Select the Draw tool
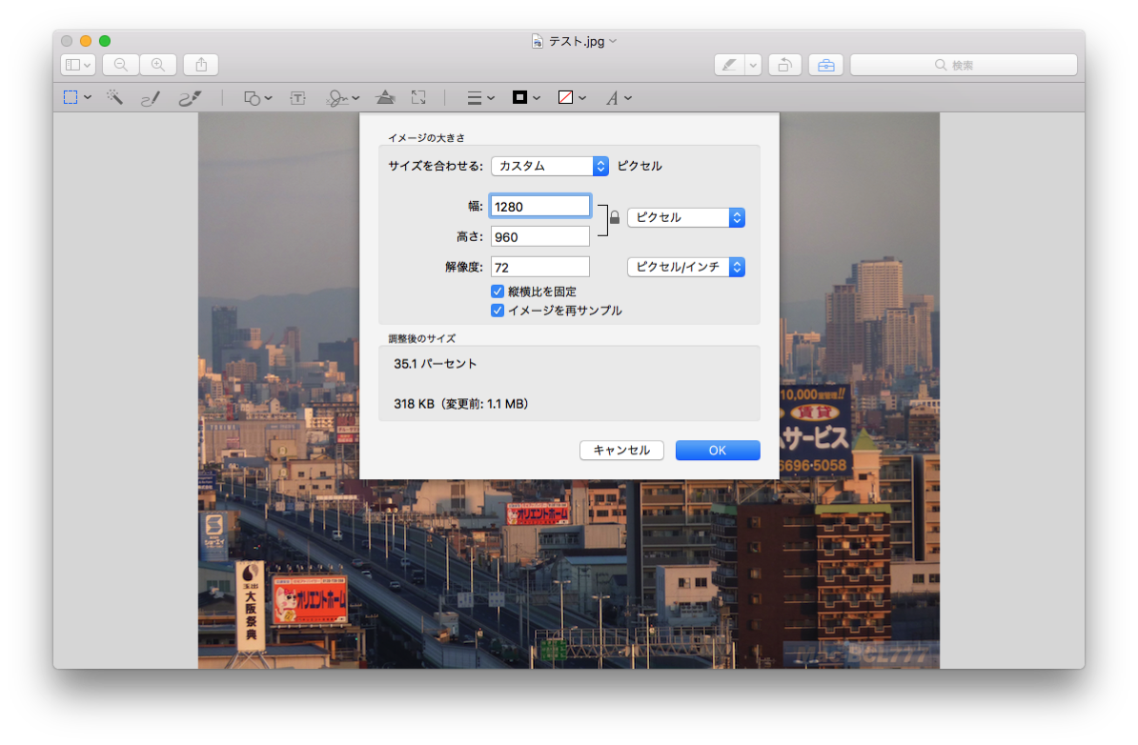Viewport: 1138px width, 745px height. [189, 96]
